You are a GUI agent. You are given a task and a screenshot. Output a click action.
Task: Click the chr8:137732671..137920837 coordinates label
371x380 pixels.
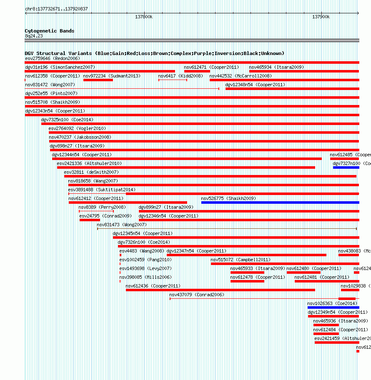pos(56,9)
